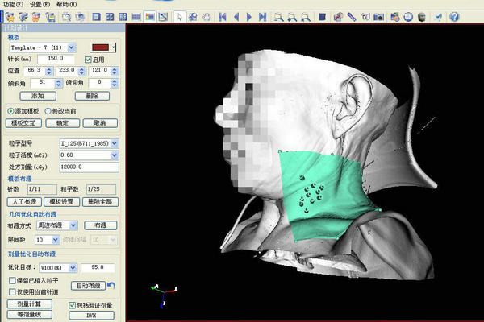Expand the 粒子型号 I_125 dropdown
The height and width of the screenshot is (322, 484).
pyautogui.click(x=111, y=142)
